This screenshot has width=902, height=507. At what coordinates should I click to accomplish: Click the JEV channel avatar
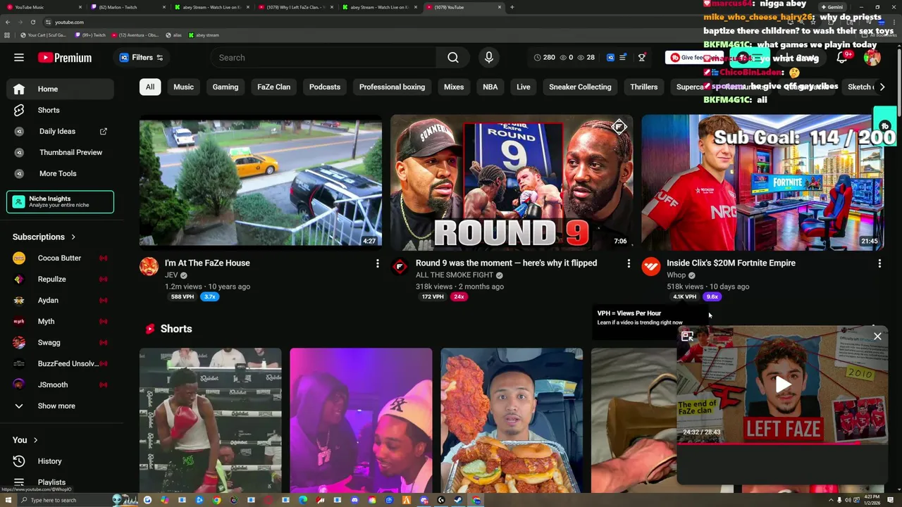(x=149, y=266)
